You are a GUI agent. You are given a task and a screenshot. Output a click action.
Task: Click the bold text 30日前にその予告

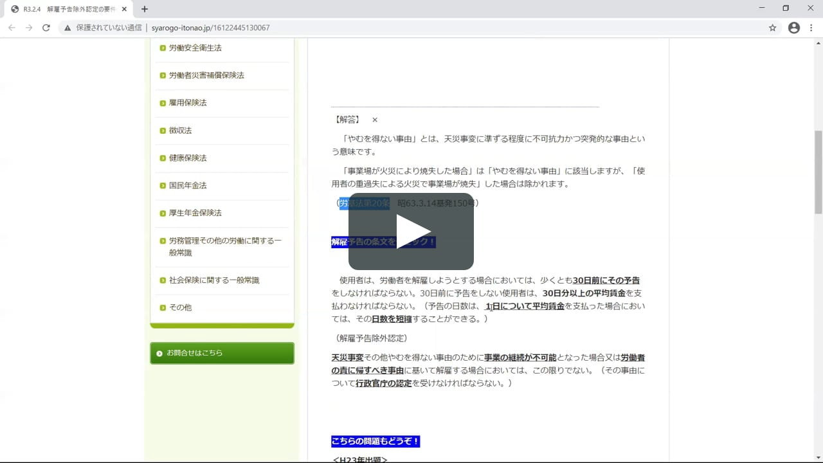click(x=606, y=280)
